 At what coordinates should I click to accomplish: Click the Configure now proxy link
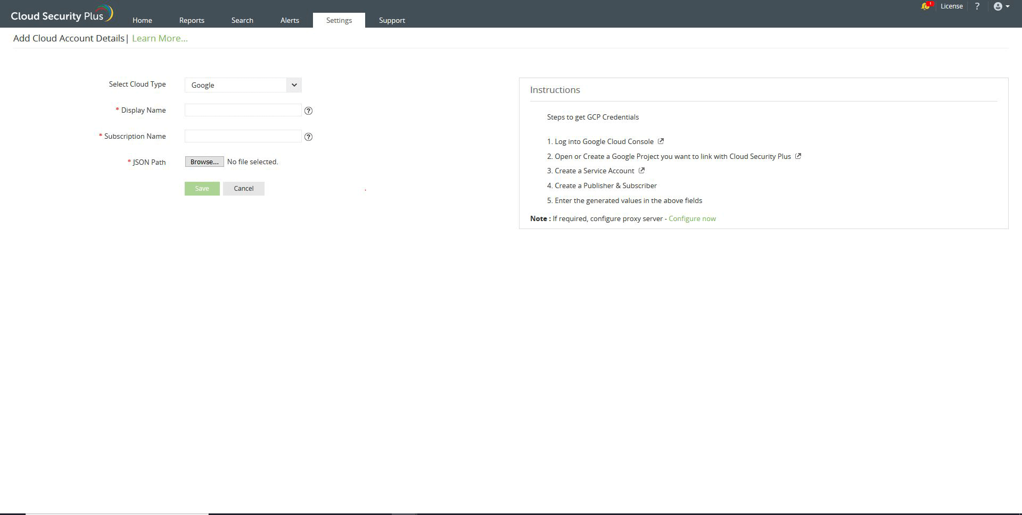point(692,218)
